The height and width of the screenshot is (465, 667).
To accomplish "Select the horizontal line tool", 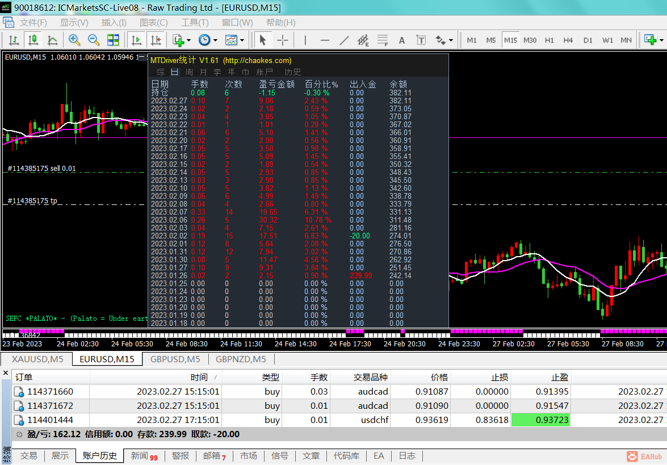I will click(x=325, y=40).
